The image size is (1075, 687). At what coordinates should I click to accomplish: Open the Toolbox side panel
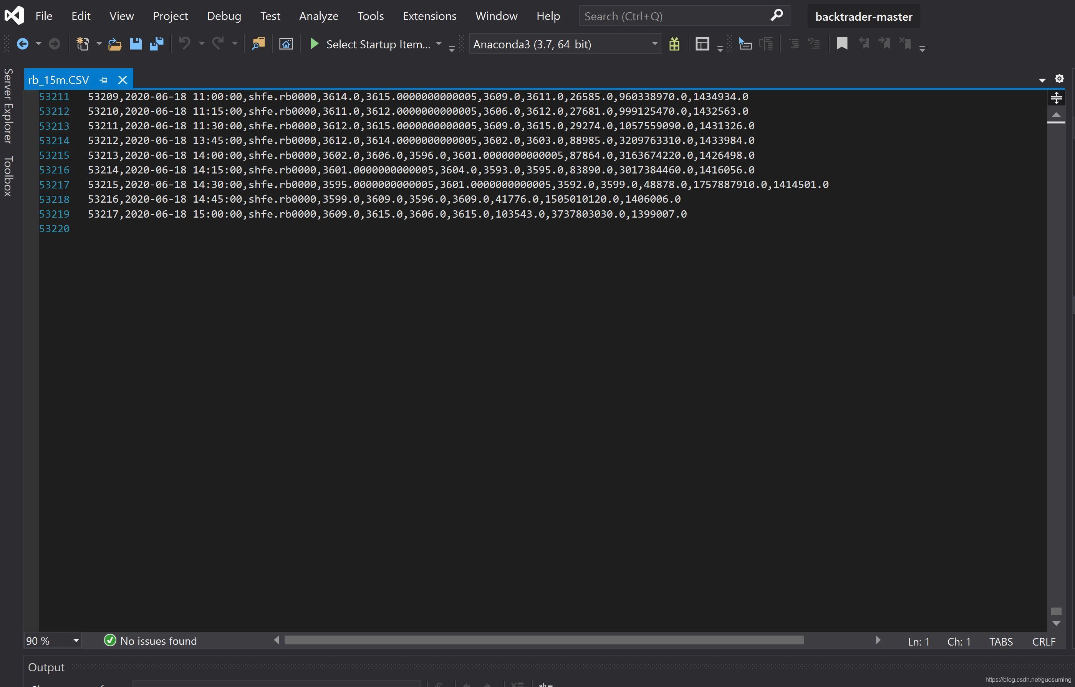pos(8,176)
